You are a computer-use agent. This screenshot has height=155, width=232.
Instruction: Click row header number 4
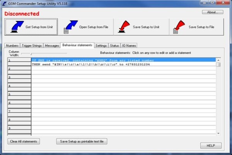19,86
